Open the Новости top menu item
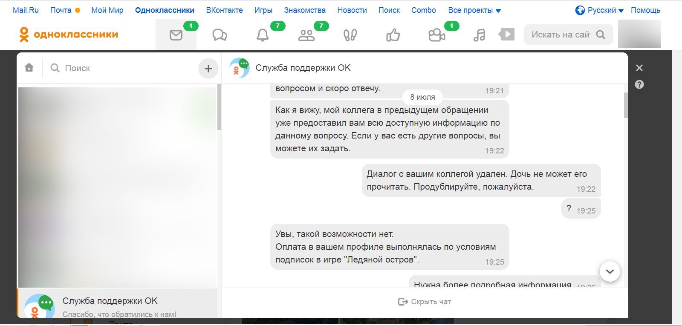 pos(352,10)
